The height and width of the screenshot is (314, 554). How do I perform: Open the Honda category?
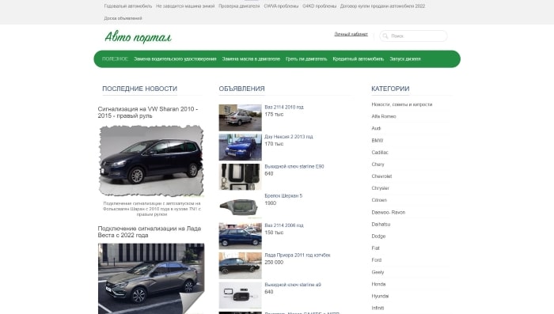(x=378, y=284)
